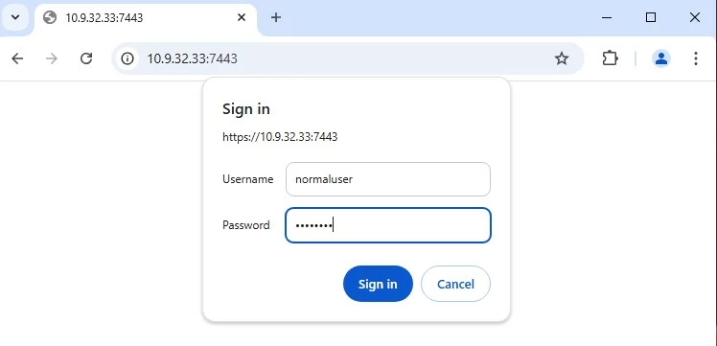This screenshot has height=346, width=717.
Task: Open the Chrome three-dot menu
Action: tap(696, 58)
